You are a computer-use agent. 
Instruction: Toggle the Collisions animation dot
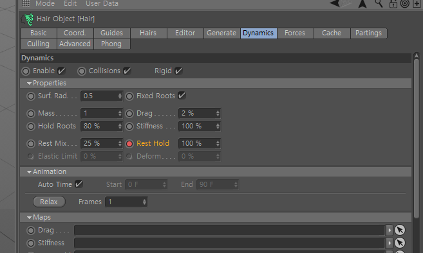point(82,71)
